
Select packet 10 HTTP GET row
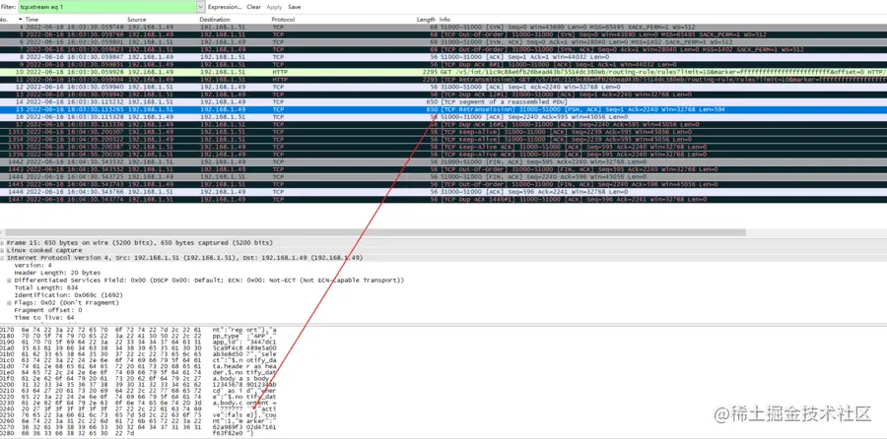443,72
